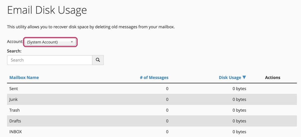Click the 0 bytes value in Sent row

tap(239, 89)
